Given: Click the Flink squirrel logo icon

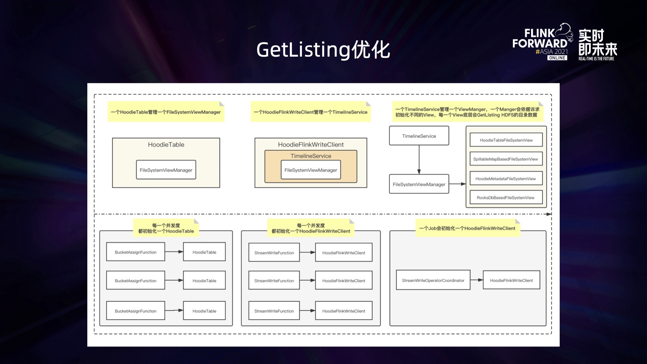Looking at the screenshot, I should click(563, 32).
